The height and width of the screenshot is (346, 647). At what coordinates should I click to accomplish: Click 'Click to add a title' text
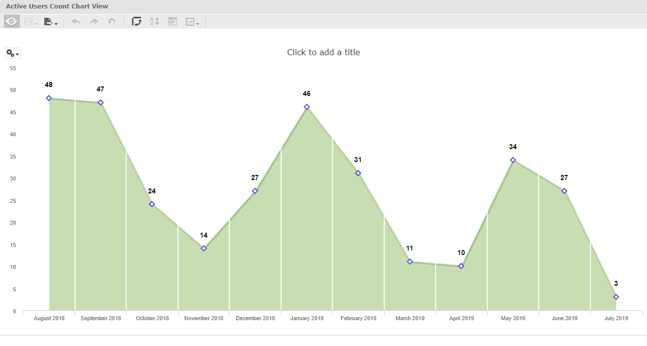(x=323, y=52)
